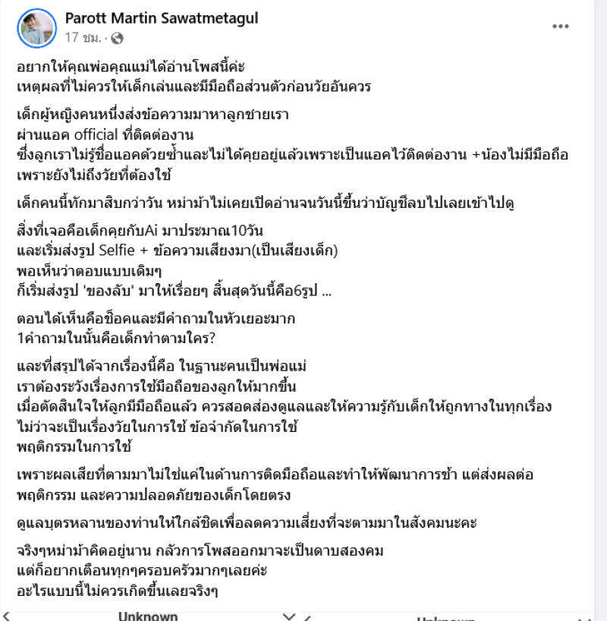Select the first Unknown label at bottom
607x621 pixels.
[x=148, y=616]
